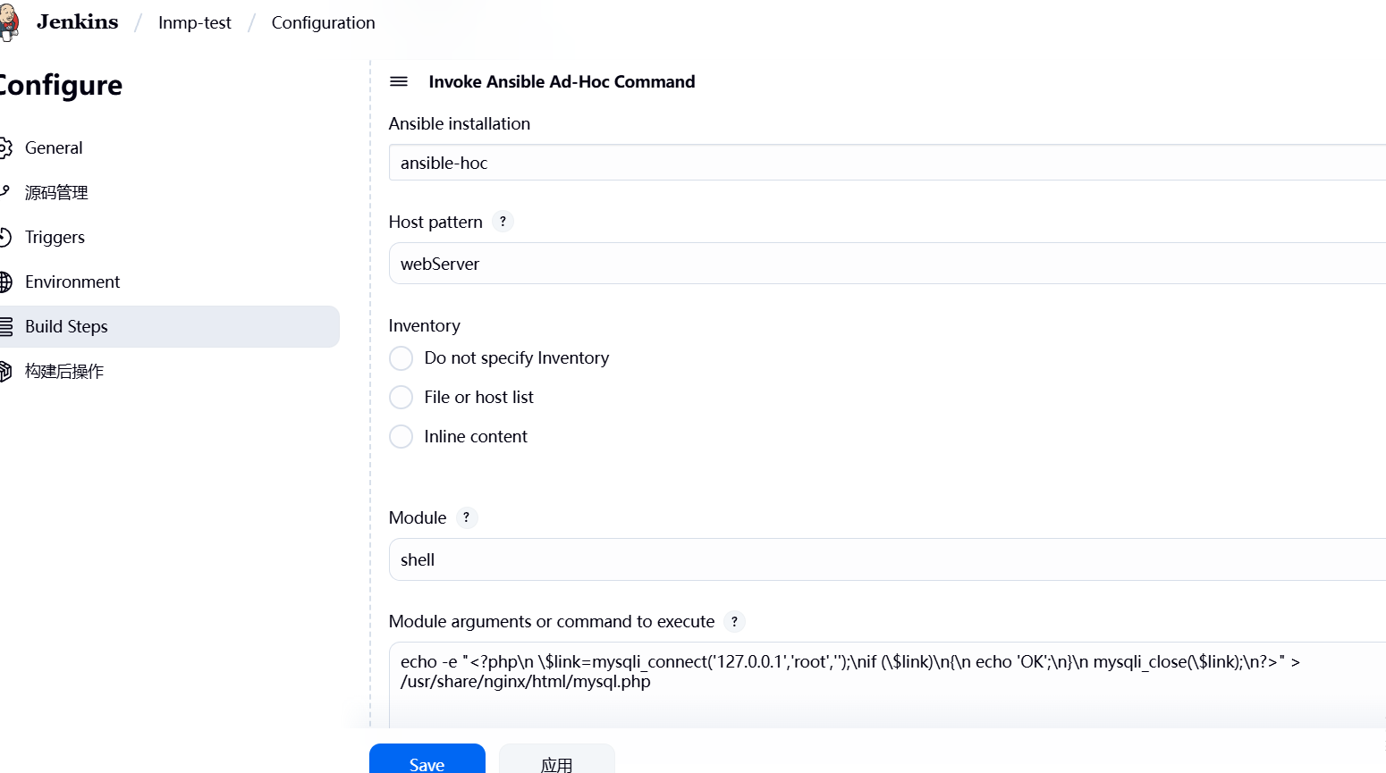Open help for Module field
This screenshot has height=773, width=1386.
coord(466,517)
